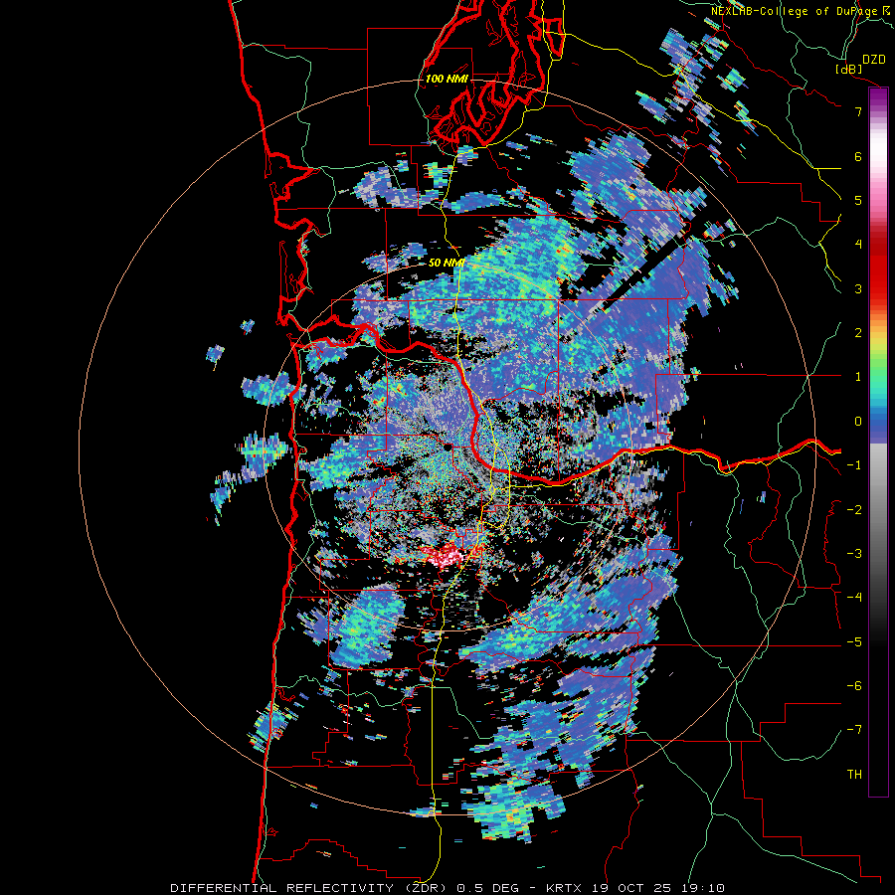Click the '50 NMI' range ring label
This screenshot has height=895, width=895.
[447, 264]
